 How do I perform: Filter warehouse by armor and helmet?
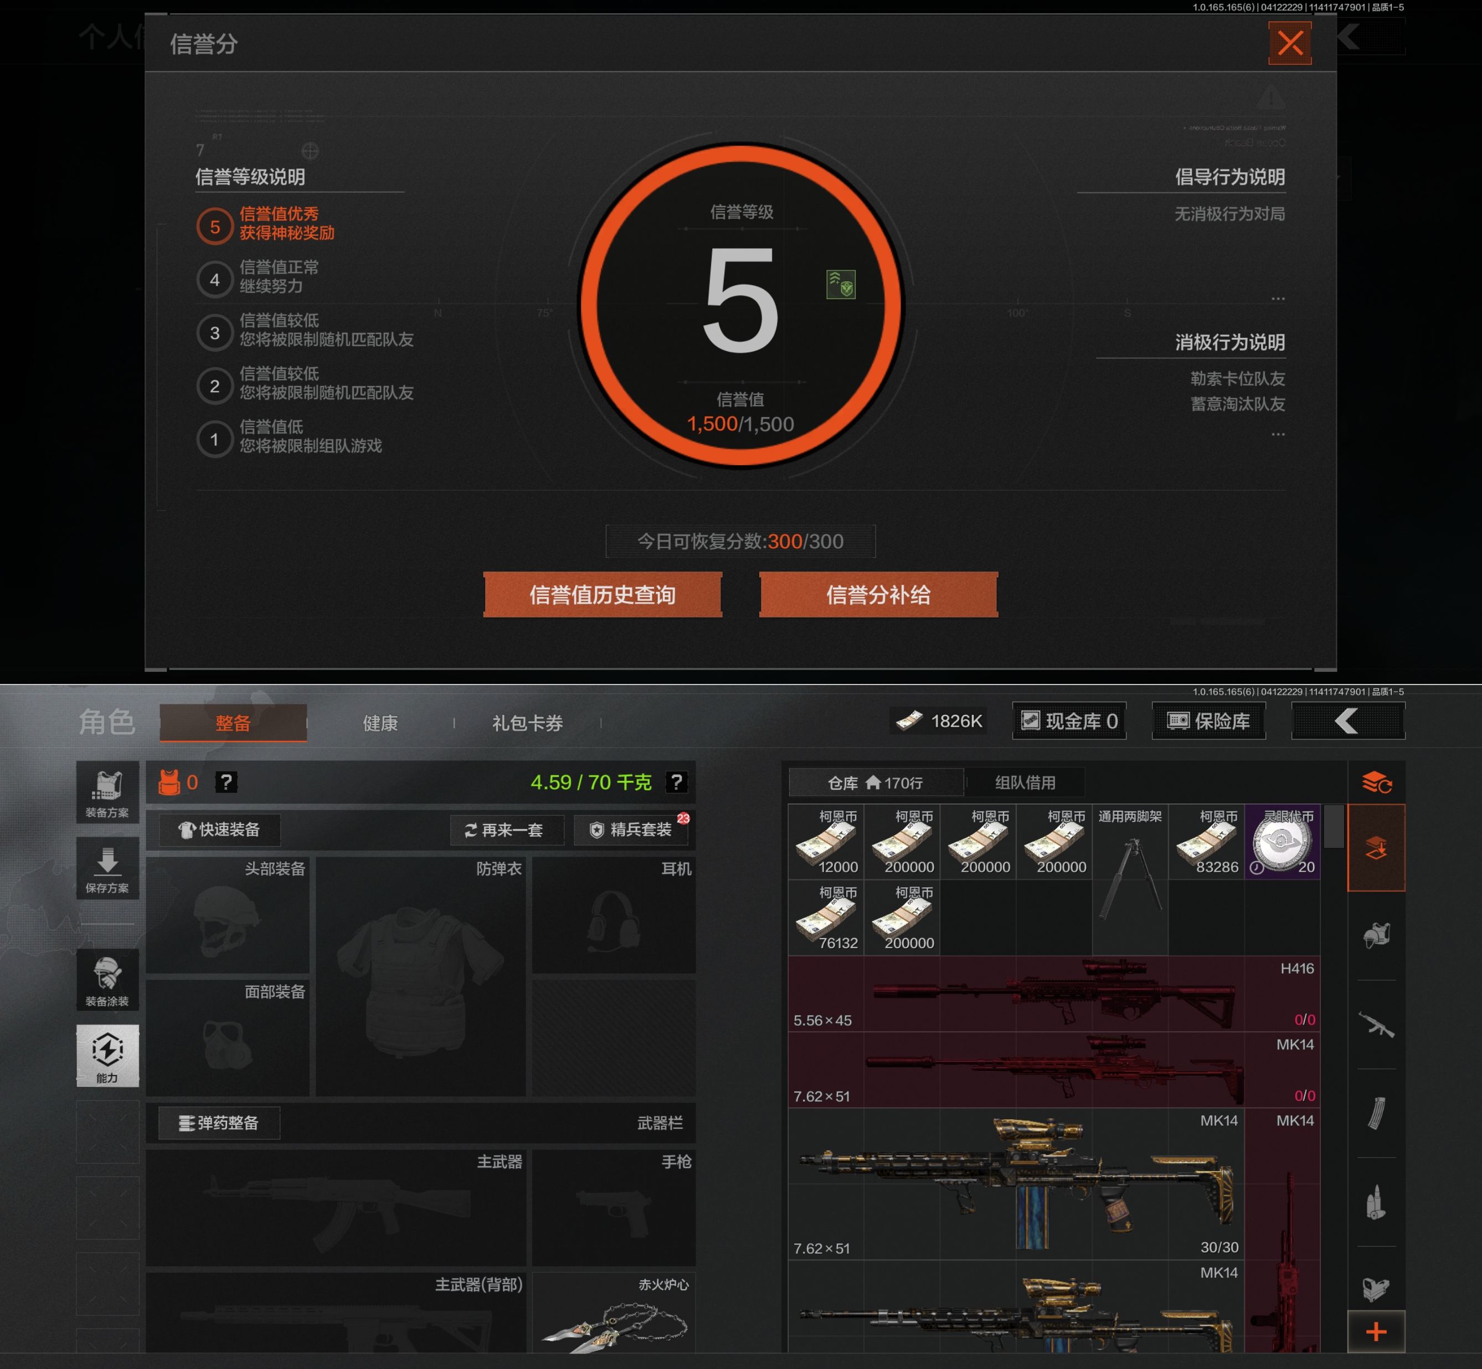(x=1376, y=935)
